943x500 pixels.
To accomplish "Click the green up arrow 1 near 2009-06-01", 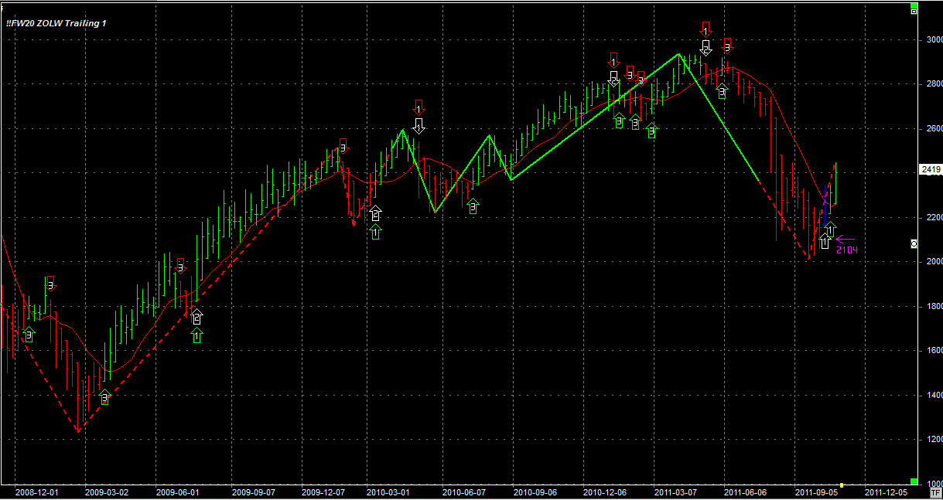I will coord(196,335).
